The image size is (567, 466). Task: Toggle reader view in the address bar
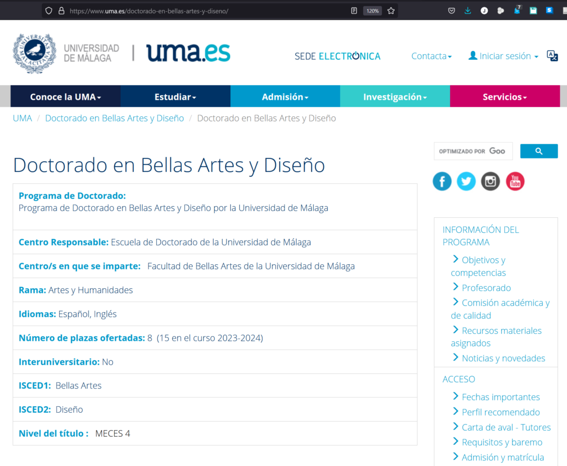[354, 11]
